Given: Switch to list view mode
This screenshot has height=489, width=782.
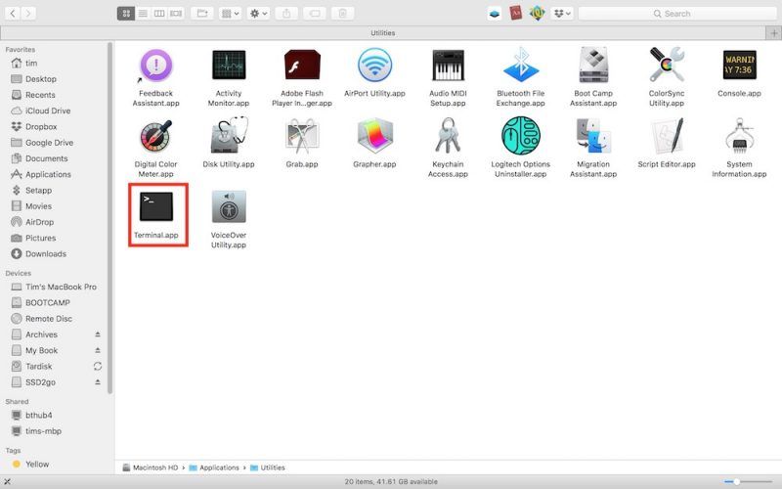Looking at the screenshot, I should (x=143, y=14).
